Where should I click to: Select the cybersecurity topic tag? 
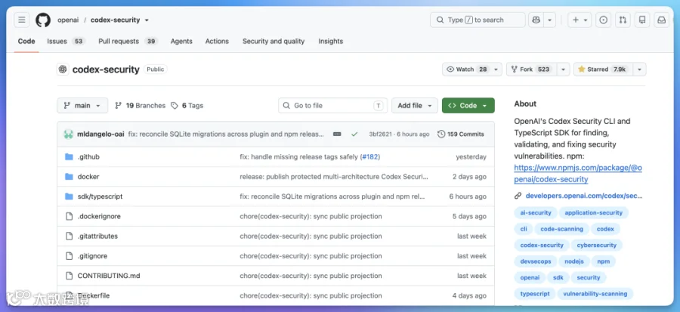tap(596, 246)
